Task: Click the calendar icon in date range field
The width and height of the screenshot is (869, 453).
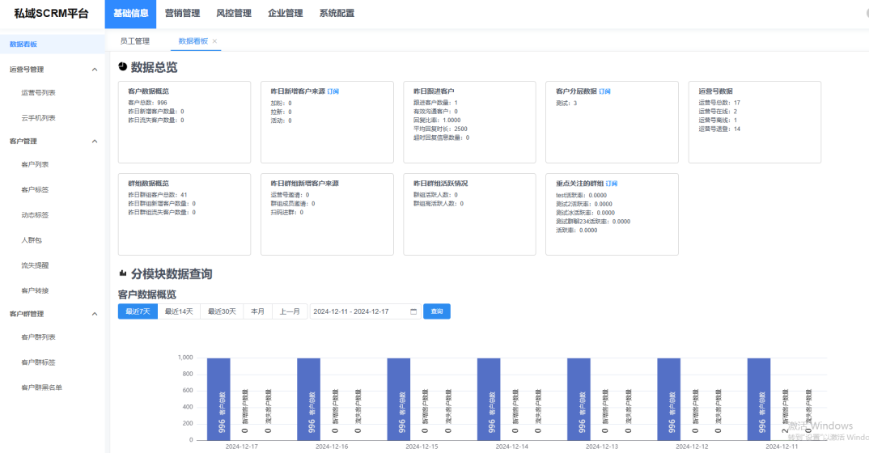Action: tap(413, 311)
